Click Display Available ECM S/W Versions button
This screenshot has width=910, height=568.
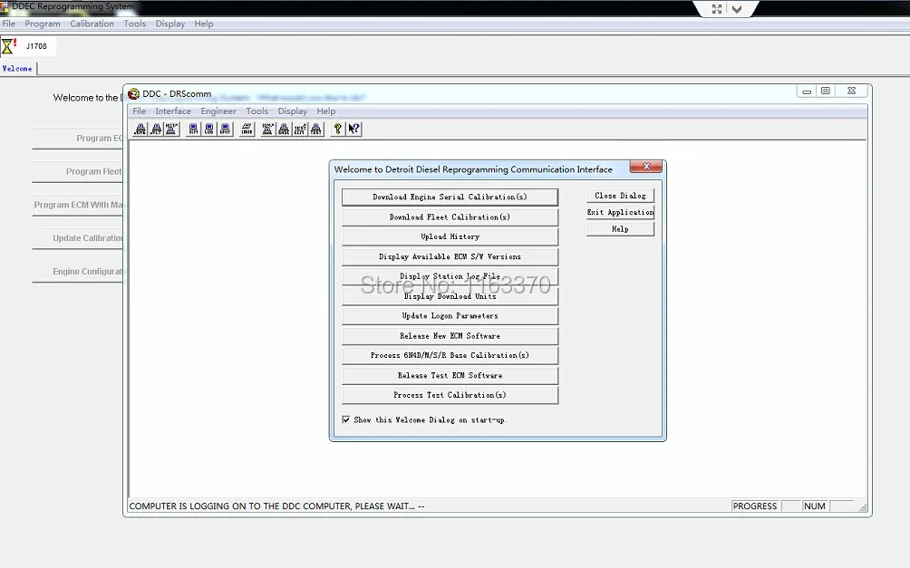[450, 256]
